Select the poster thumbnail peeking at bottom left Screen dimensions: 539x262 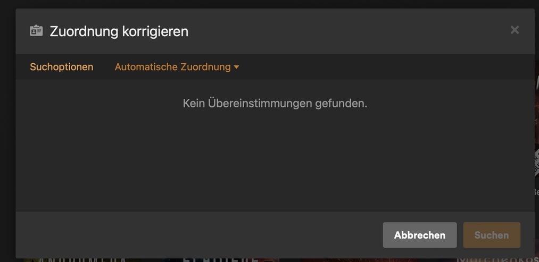point(82,260)
